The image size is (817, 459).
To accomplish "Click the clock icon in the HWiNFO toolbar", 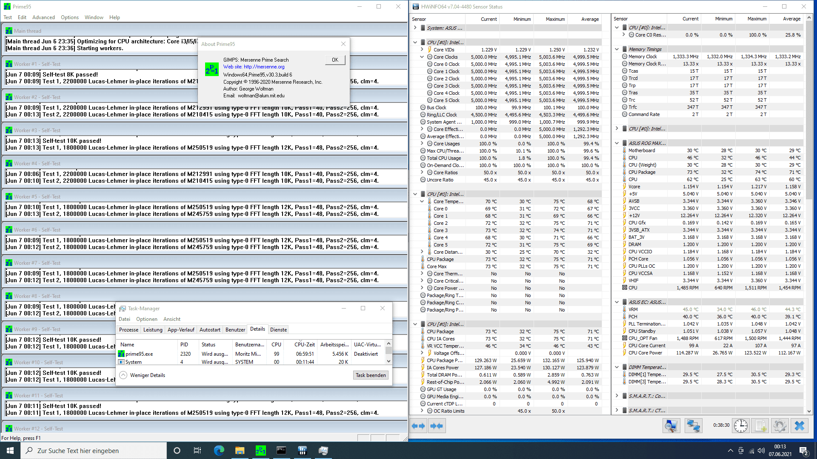I will (x=740, y=426).
